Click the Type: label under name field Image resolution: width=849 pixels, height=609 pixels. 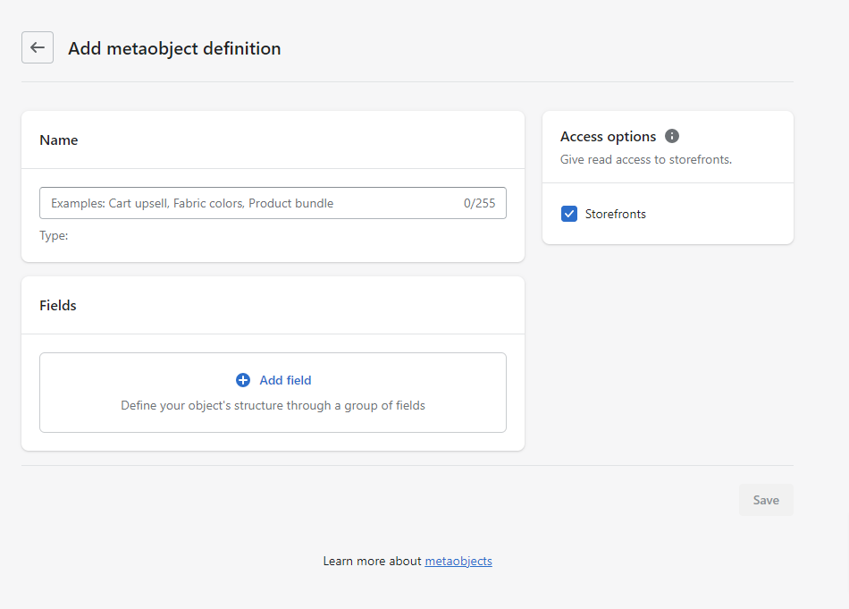click(x=54, y=236)
